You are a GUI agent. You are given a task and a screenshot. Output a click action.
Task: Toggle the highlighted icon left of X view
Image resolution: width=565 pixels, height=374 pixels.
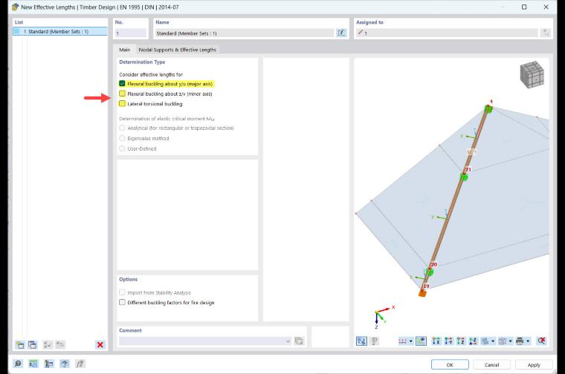coord(421,341)
